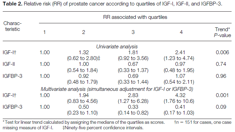The width and height of the screenshot is (235, 132).
Task: Select the 'Univariate analysis' section heading
Action: point(117,47)
